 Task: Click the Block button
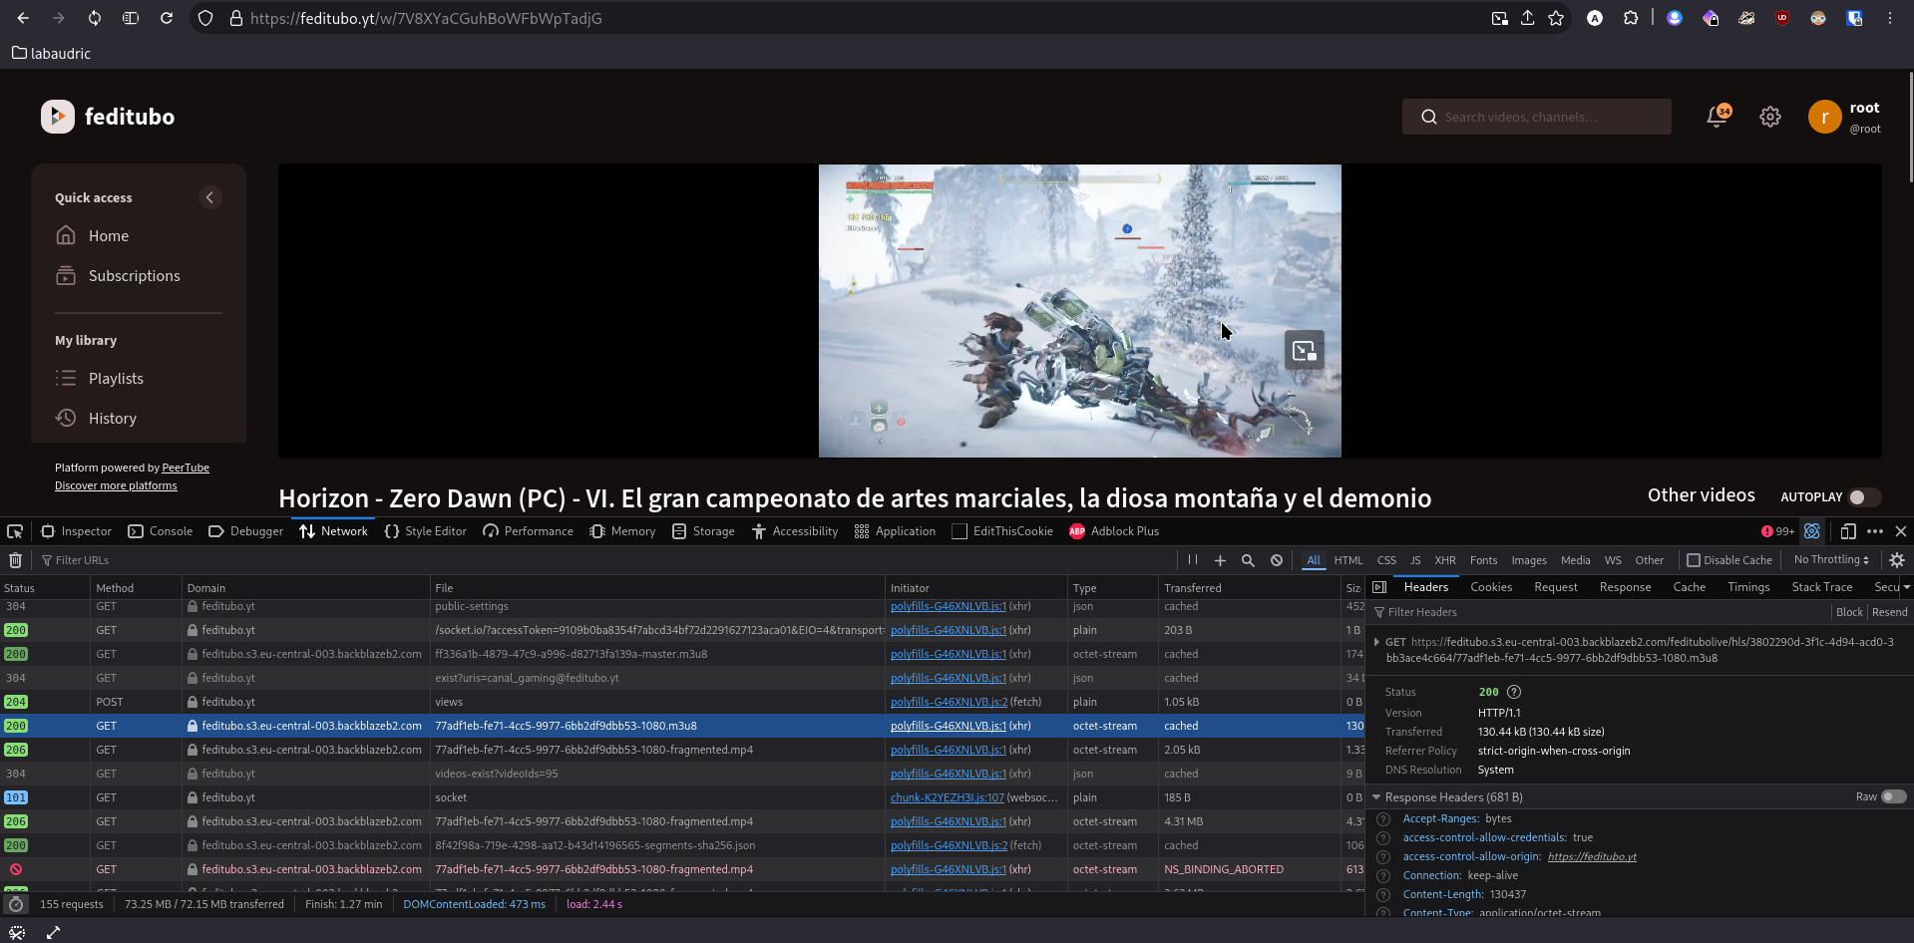click(x=1849, y=612)
